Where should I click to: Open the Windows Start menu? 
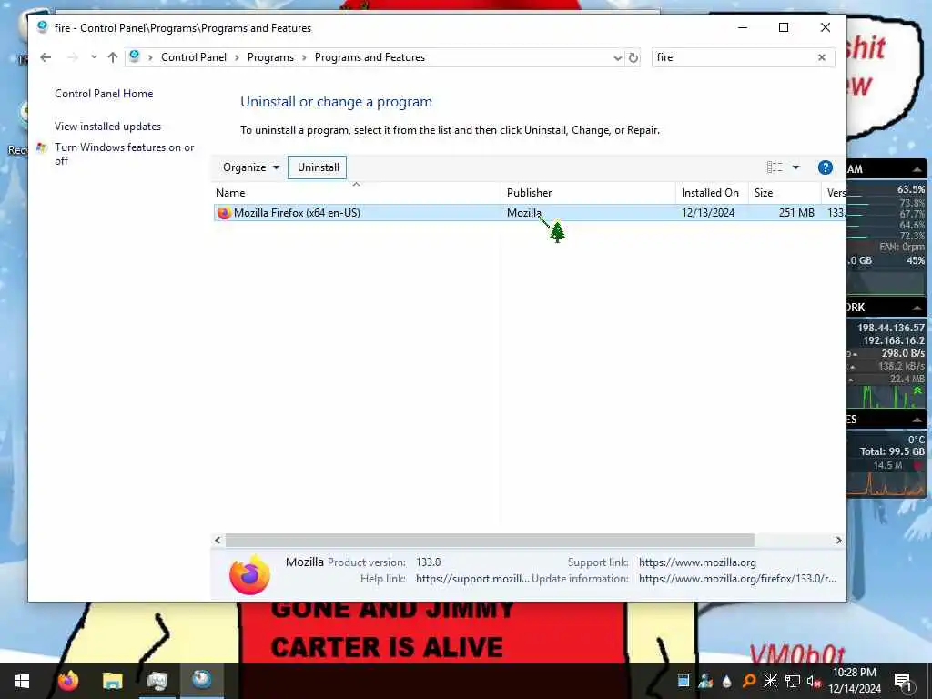pos(22,681)
